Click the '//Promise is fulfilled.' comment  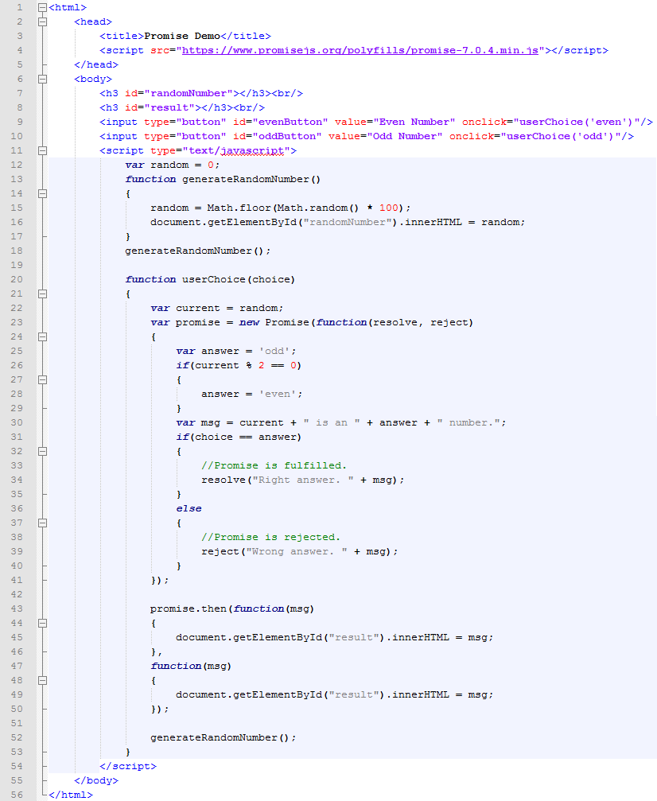[274, 465]
